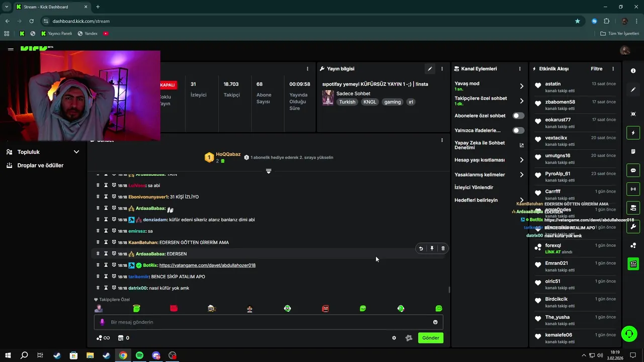Click the focus frame icon in right sidebar
The image size is (644, 362).
point(633,114)
